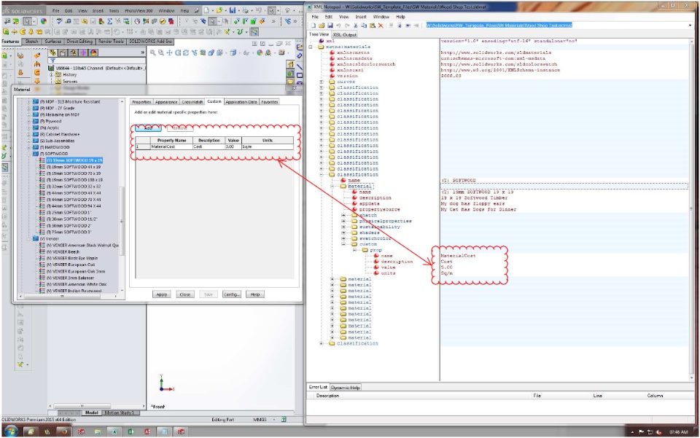Click the Save disk icon in SolidWorks toolbar
700x438 pixels.
point(232,10)
